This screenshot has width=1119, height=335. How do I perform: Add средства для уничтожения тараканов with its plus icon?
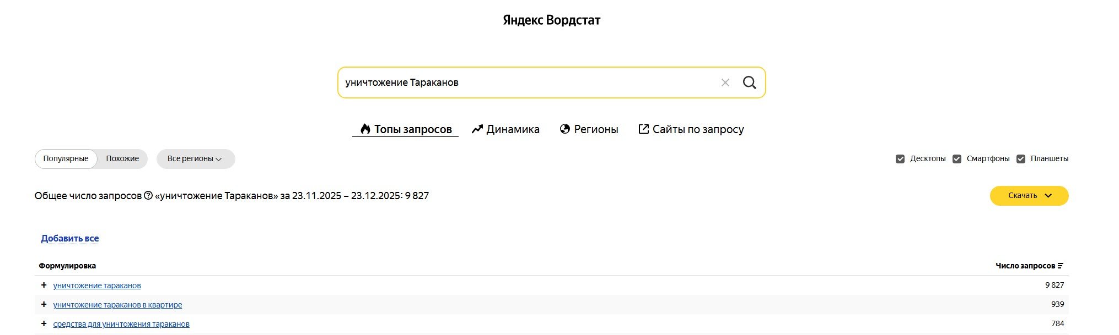click(44, 323)
